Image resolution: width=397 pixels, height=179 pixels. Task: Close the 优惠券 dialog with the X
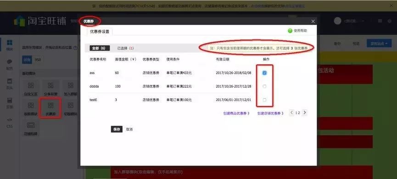coord(313,21)
